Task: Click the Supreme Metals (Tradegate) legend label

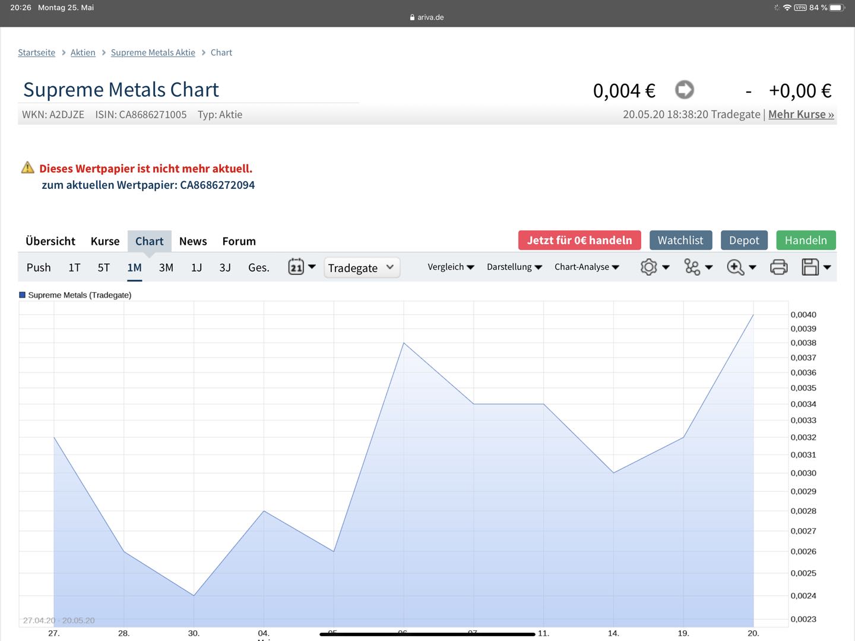Action: pos(80,295)
